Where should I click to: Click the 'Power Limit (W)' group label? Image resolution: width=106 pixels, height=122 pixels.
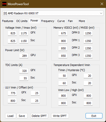click(15, 50)
